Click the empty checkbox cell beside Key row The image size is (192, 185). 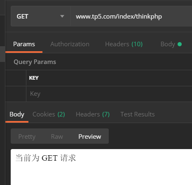tap(16, 94)
